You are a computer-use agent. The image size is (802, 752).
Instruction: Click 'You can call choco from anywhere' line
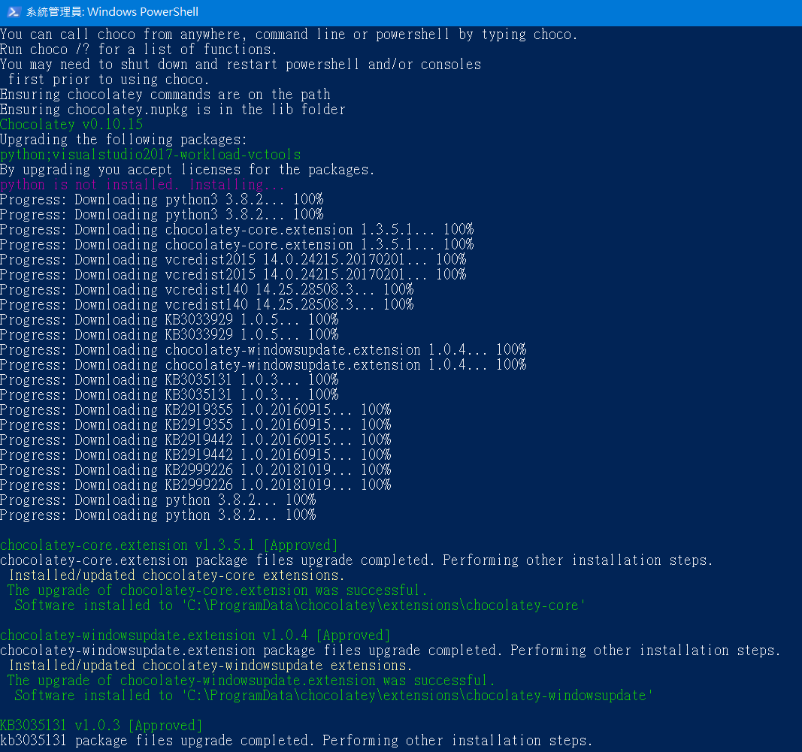tap(289, 35)
